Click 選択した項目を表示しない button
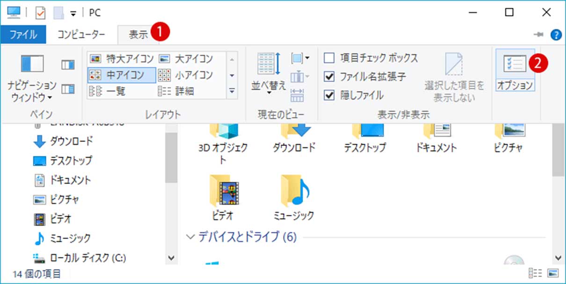This screenshot has width=566, height=284. (454, 77)
